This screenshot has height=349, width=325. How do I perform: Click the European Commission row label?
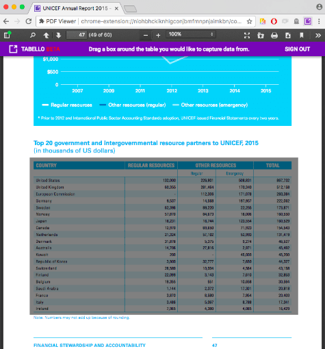[x=55, y=194]
